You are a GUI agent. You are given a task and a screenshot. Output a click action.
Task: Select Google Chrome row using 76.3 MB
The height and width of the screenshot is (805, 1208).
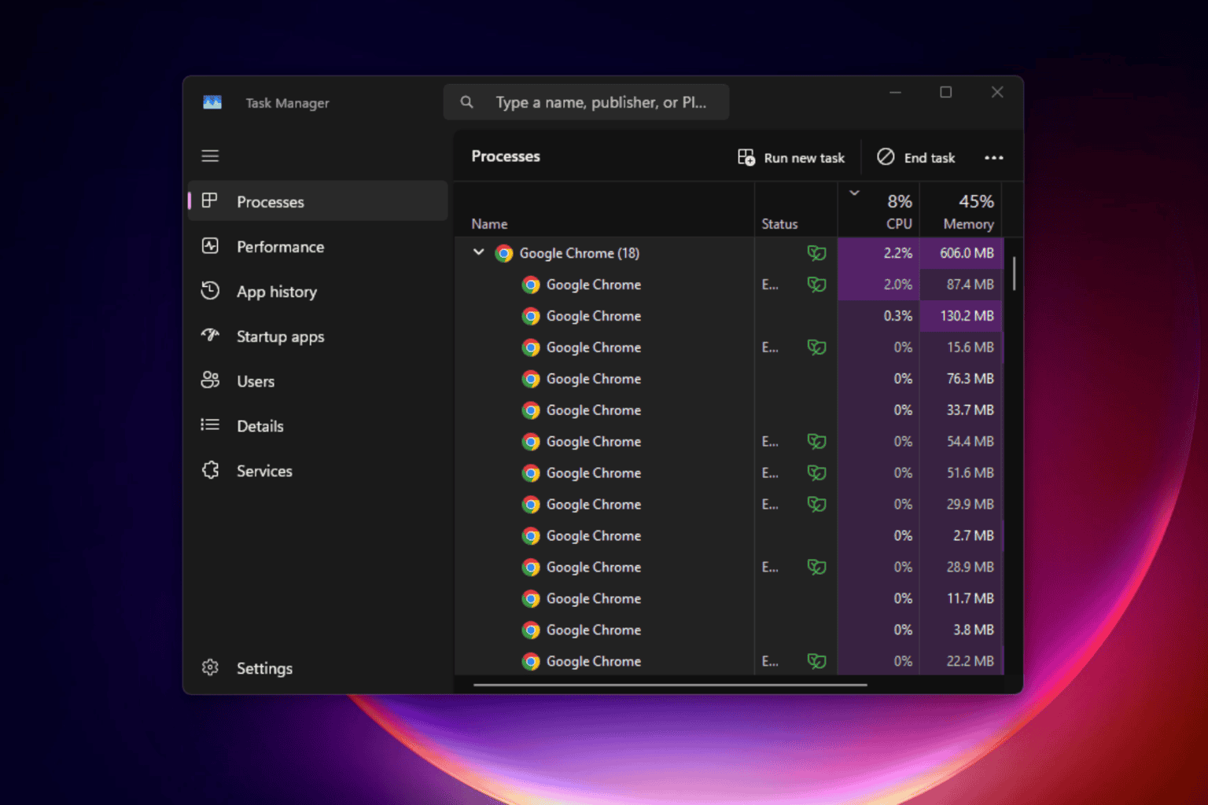tap(729, 379)
